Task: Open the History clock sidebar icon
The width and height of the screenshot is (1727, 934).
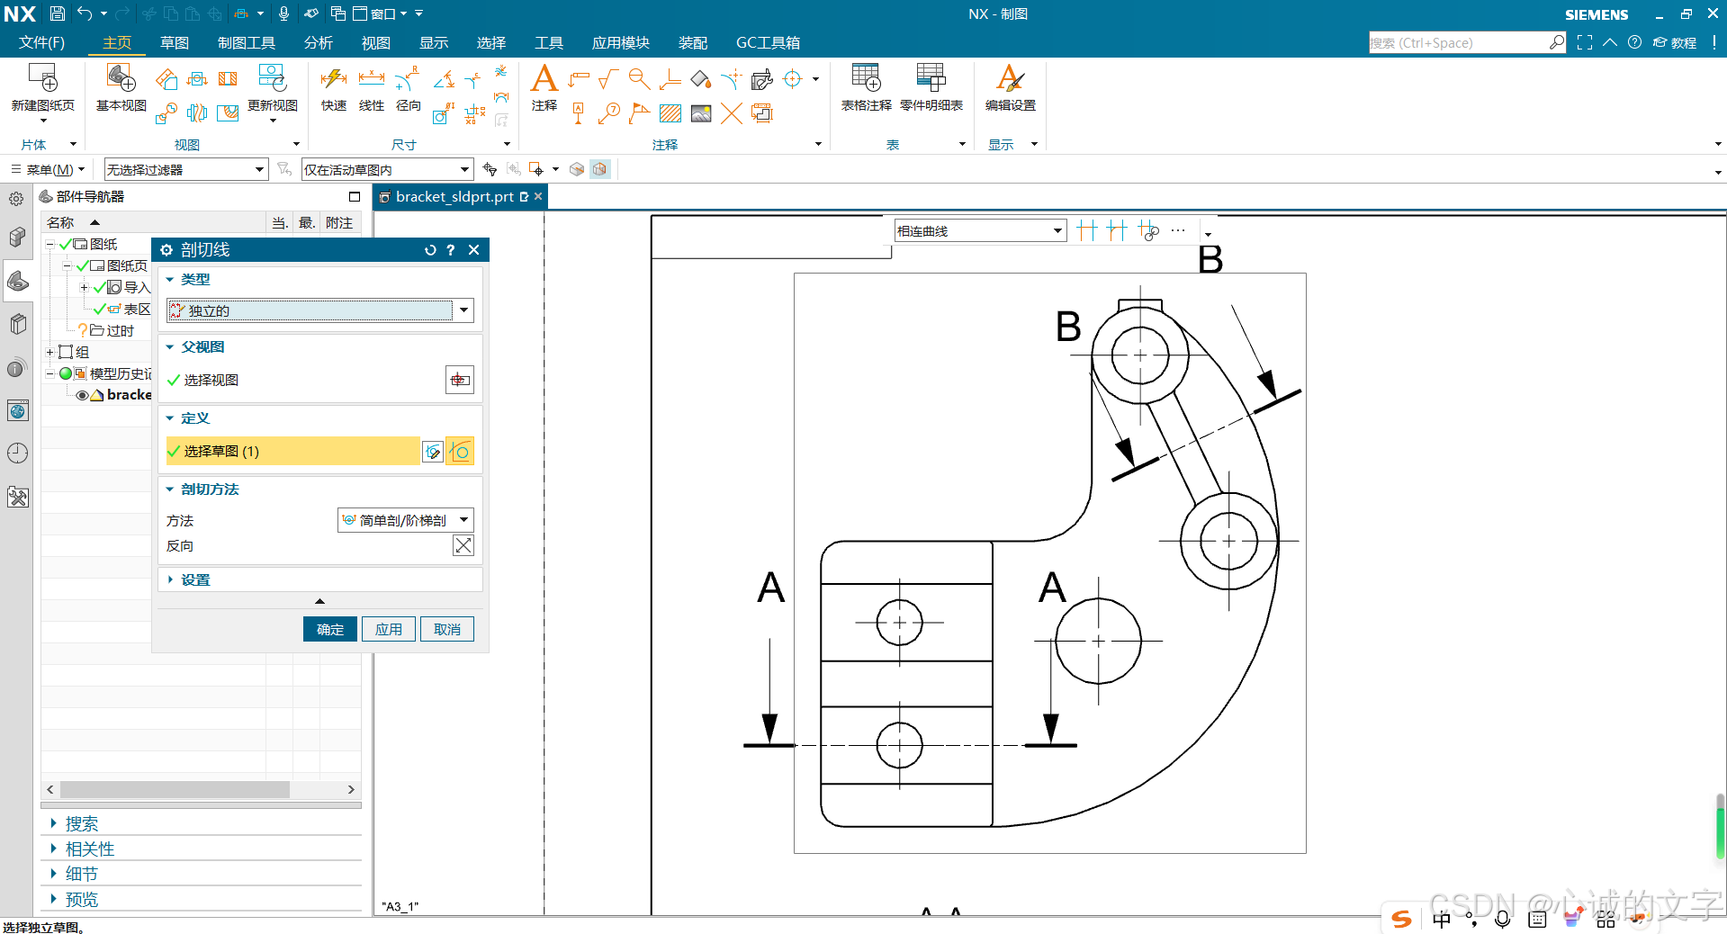Action: (x=18, y=453)
